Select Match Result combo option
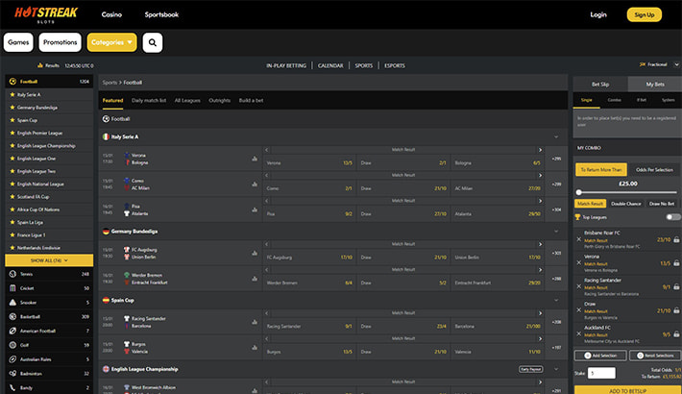Viewport: 682px width, 394px height. click(x=590, y=204)
